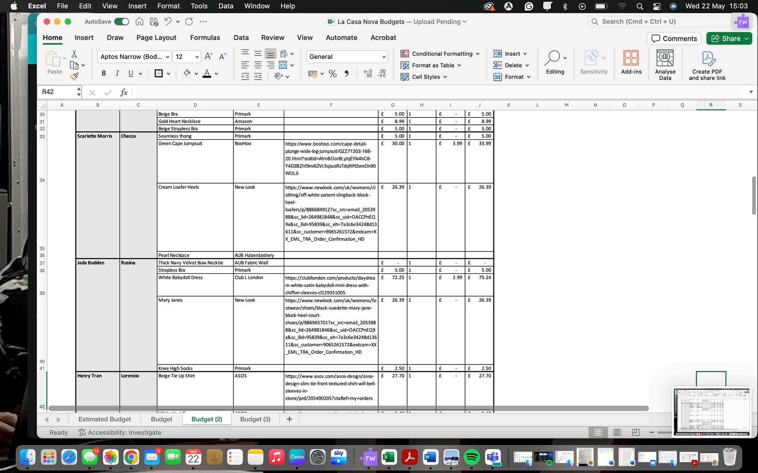Viewport: 758px width, 473px height.
Task: Switch to Page Break Preview view
Action: (x=636, y=432)
